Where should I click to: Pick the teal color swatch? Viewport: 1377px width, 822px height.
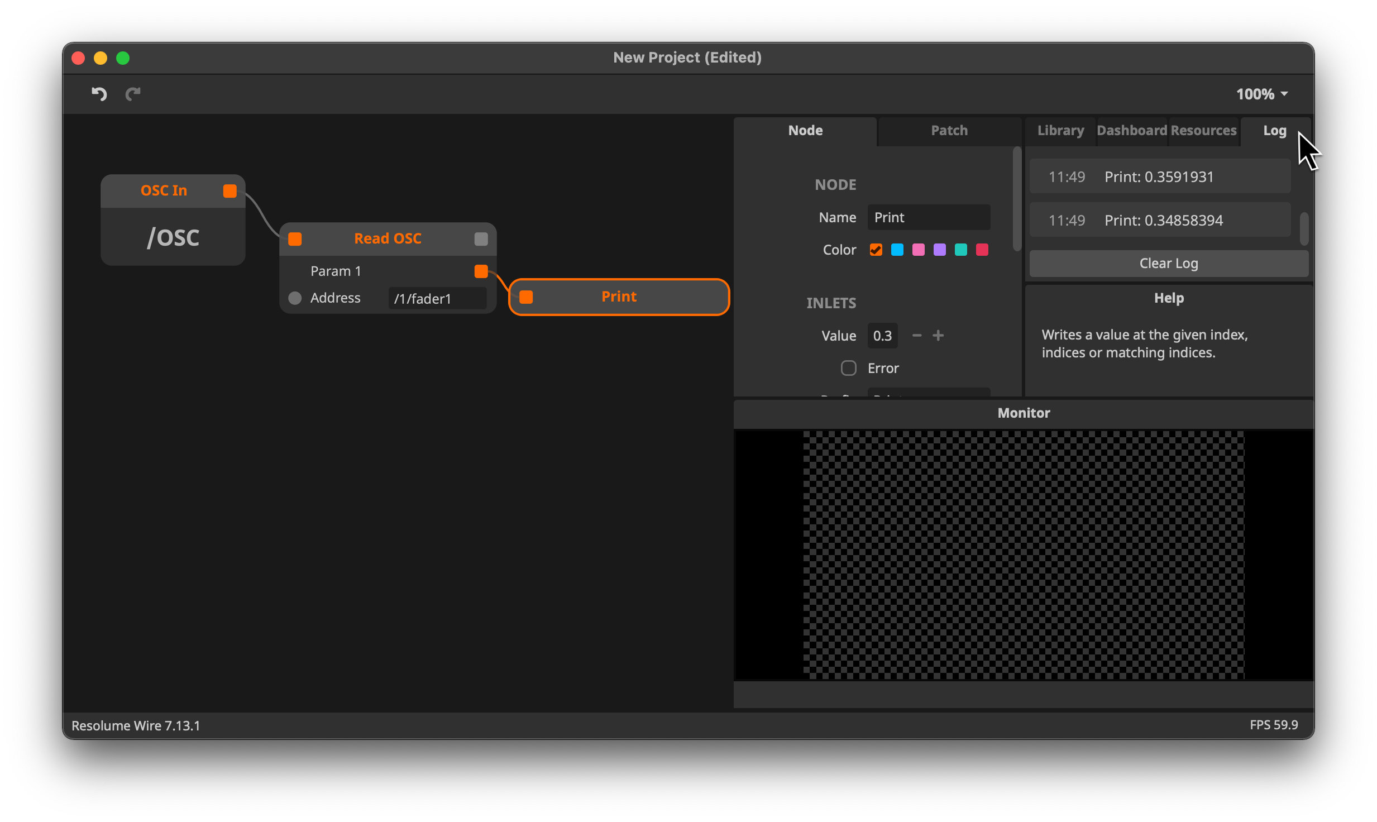(960, 250)
